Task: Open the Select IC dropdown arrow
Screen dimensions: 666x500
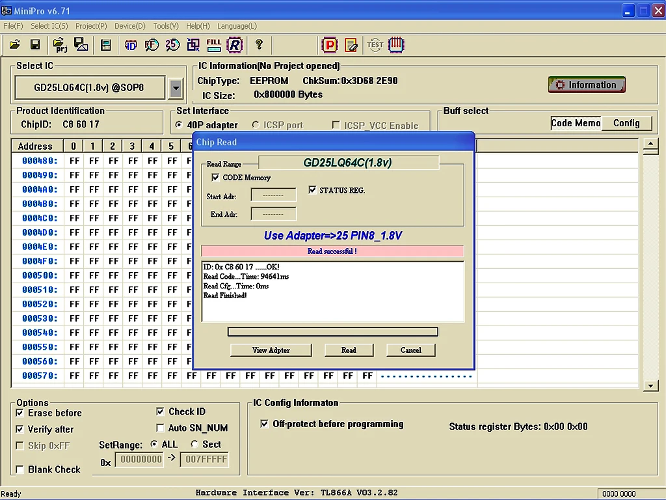Action: coord(176,88)
